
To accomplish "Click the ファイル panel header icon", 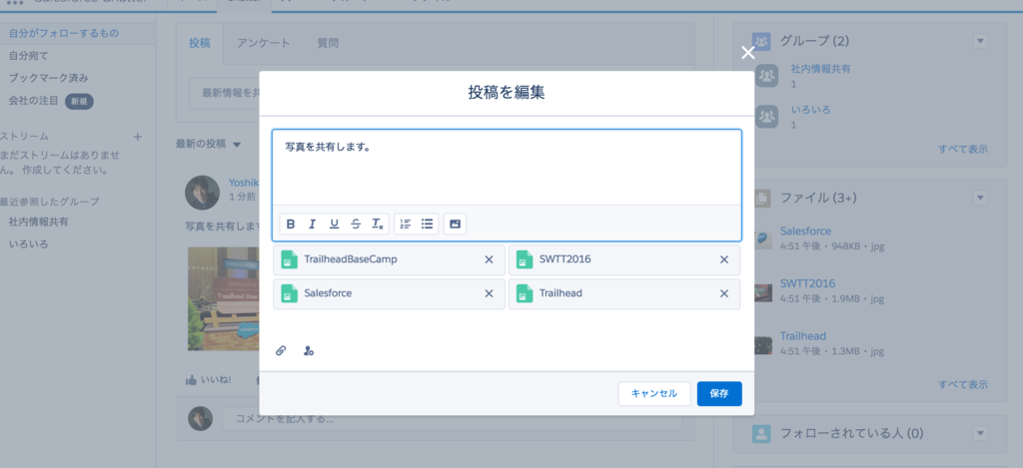I will pyautogui.click(x=761, y=197).
